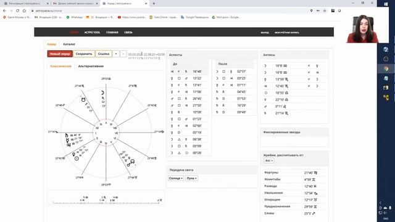Screen dimensions: 395x222
Task: Close the Gmail browser tab
Action: tap(97, 4)
